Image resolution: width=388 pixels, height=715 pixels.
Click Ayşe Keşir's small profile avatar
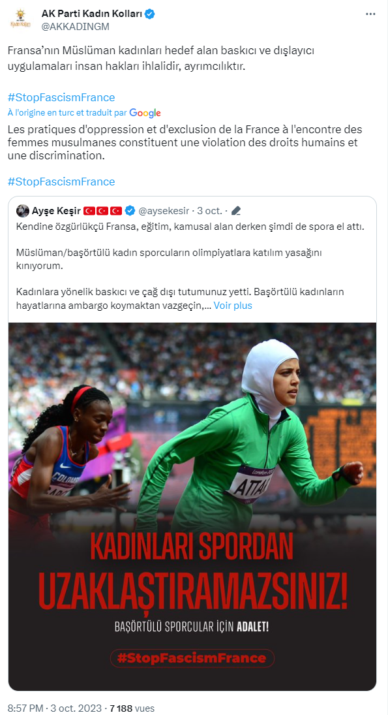click(x=22, y=211)
